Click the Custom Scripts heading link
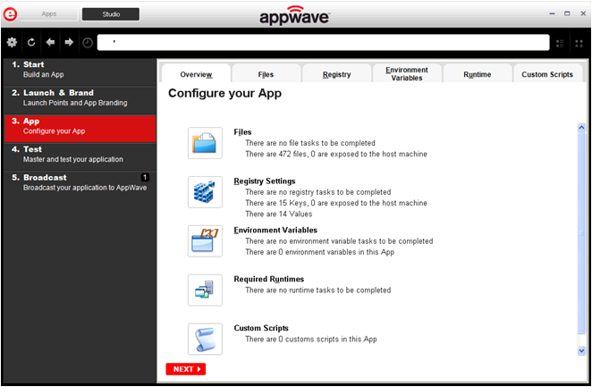592x387 pixels. (261, 328)
